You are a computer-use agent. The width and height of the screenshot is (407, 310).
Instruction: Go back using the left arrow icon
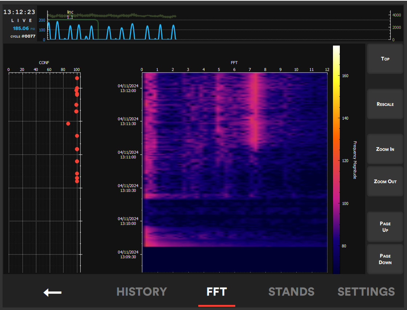[52, 292]
